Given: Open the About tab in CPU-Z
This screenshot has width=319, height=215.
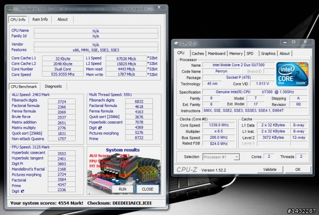Looking at the screenshot, I should pos(285,53).
